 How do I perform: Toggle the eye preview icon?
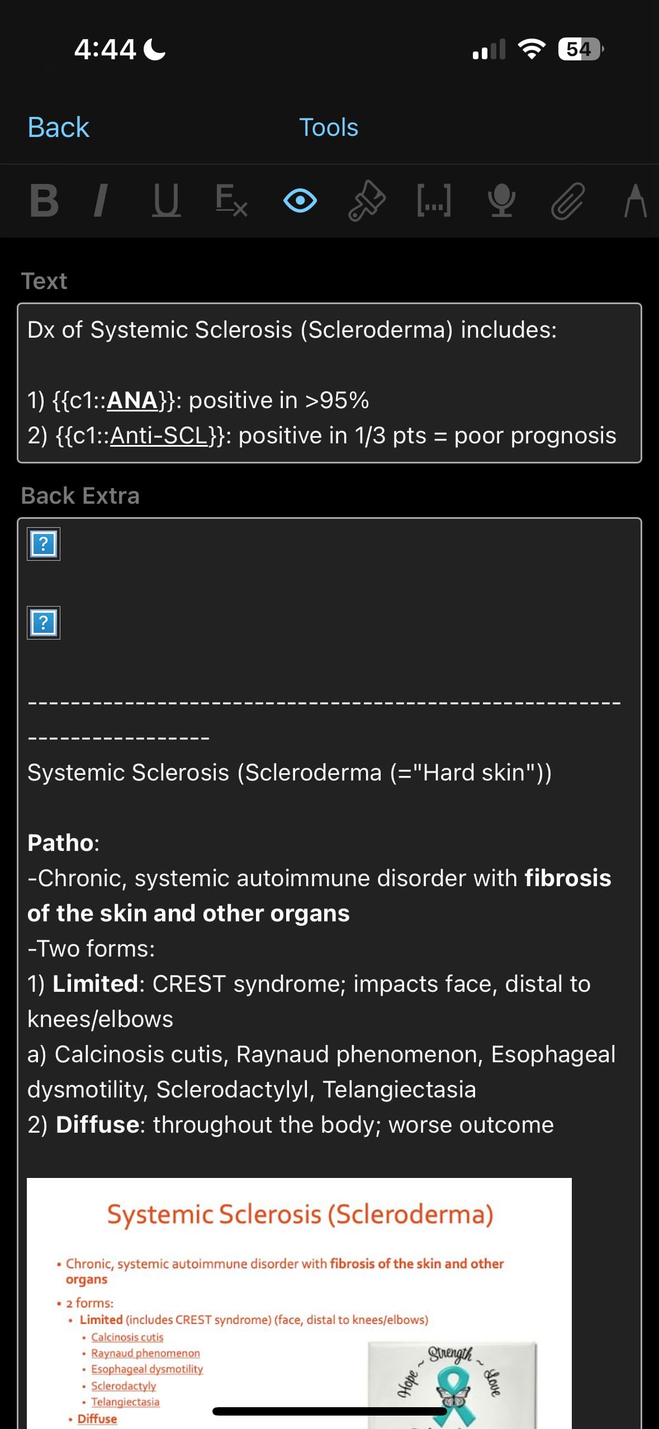(x=300, y=201)
